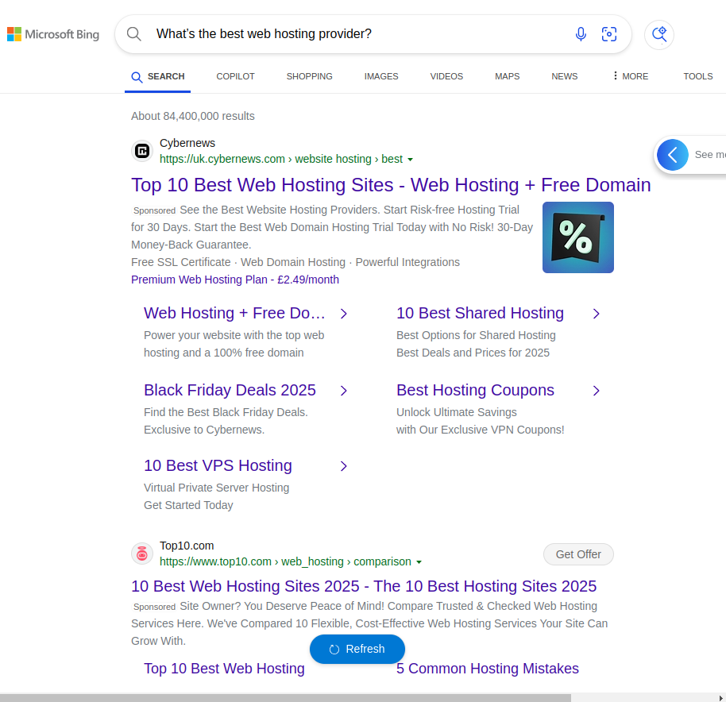
Task: Click the Cybernews favicon
Action: coord(142,151)
